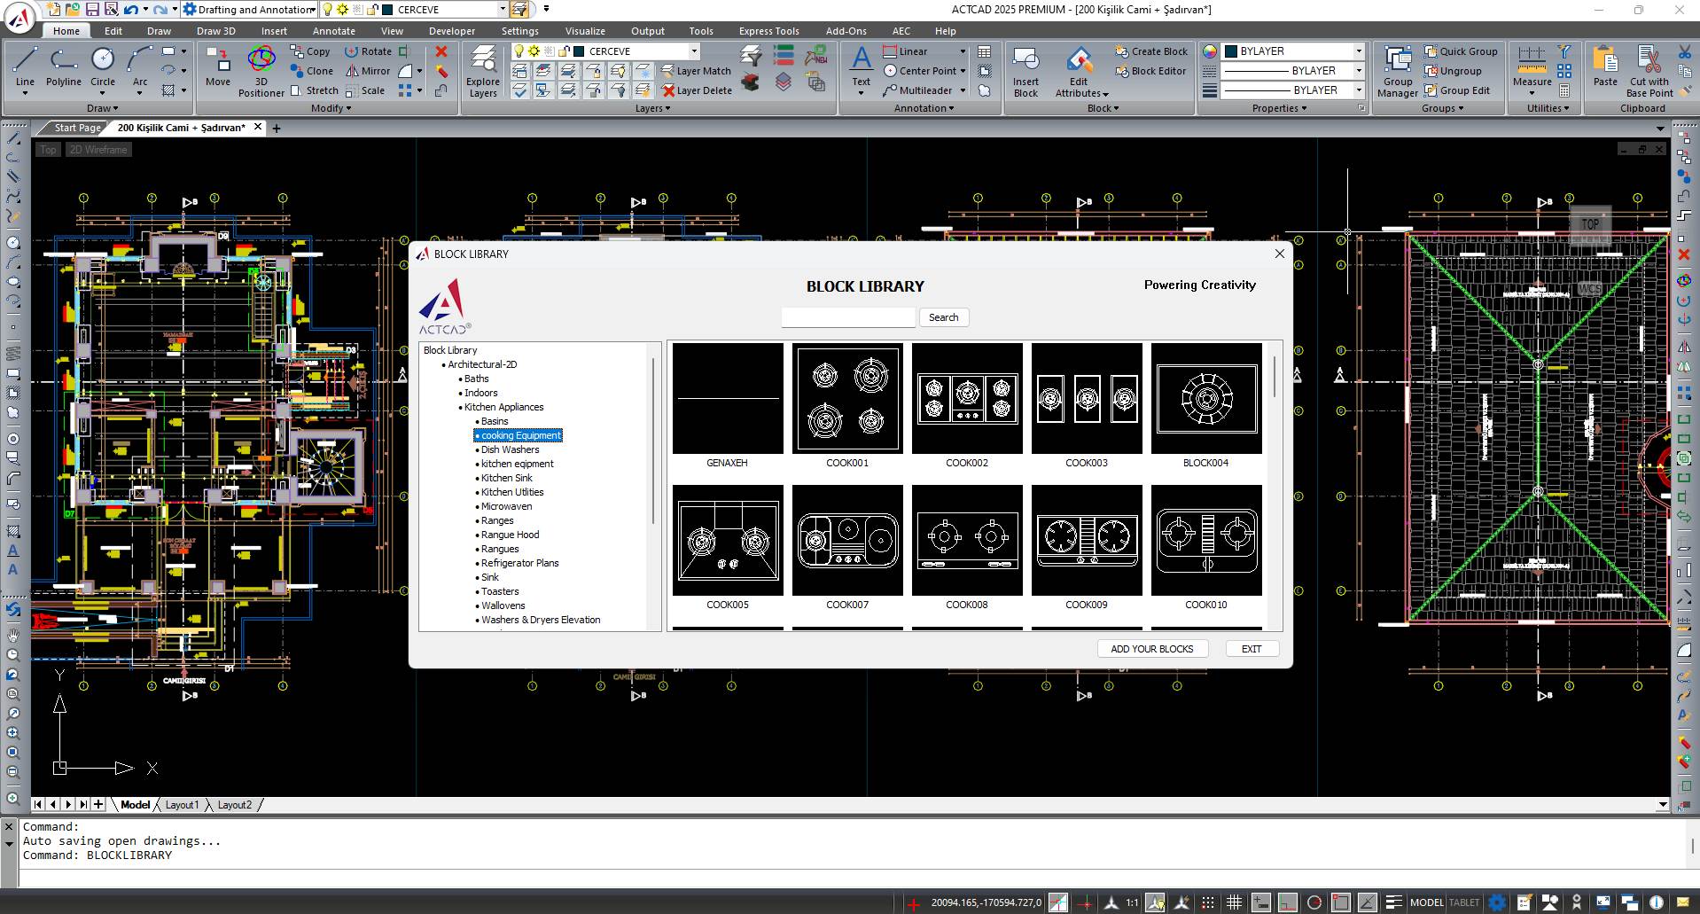Select Dish Washers in block tree

pos(510,449)
